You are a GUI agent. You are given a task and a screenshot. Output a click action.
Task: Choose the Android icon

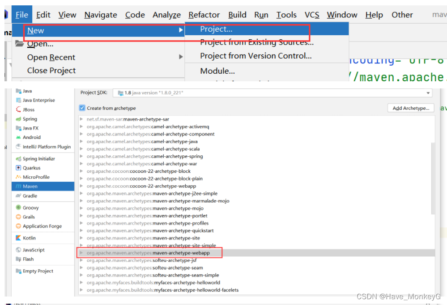pyautogui.click(x=18, y=137)
